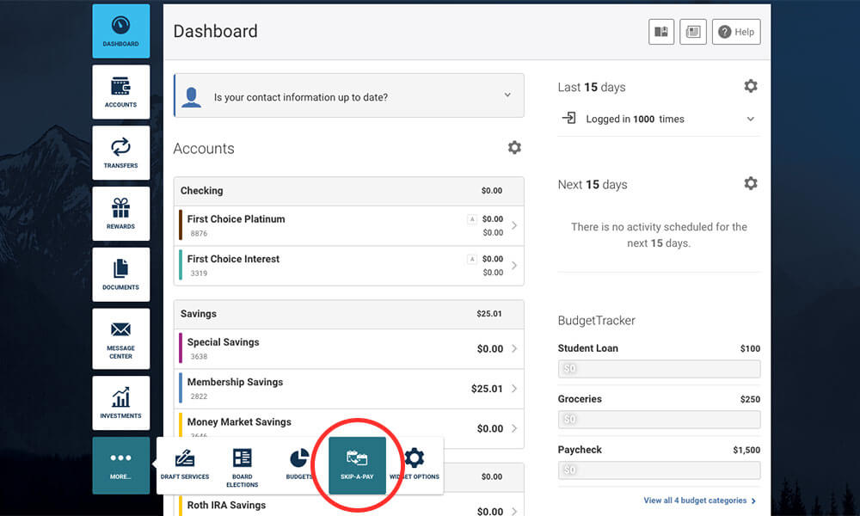Open Roth IRA Savings via its chevron

(514, 511)
